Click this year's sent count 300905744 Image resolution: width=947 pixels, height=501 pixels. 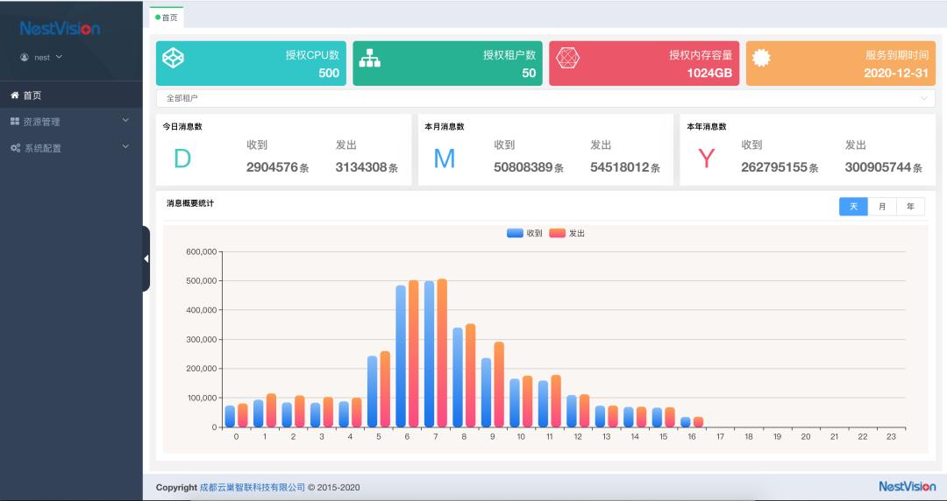[878, 167]
